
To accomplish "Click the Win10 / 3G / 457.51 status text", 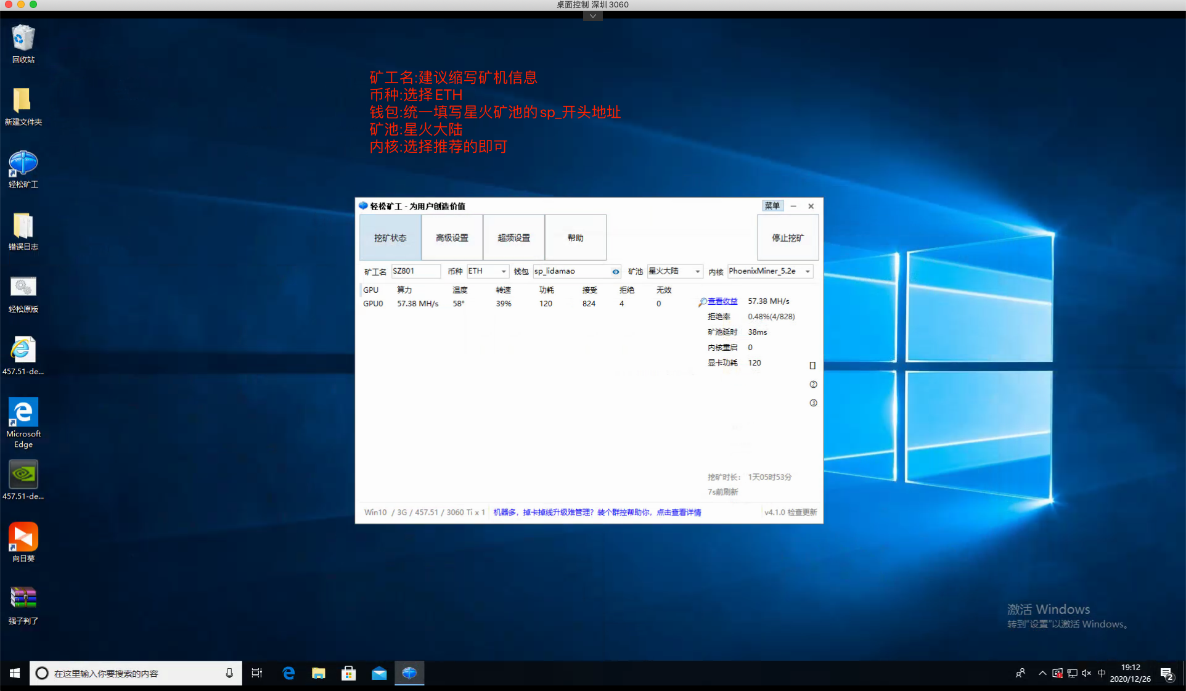I will [x=425, y=512].
